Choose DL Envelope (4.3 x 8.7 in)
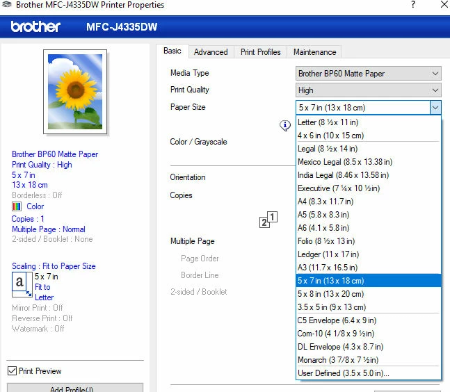The height and width of the screenshot is (392, 450). (x=368, y=346)
